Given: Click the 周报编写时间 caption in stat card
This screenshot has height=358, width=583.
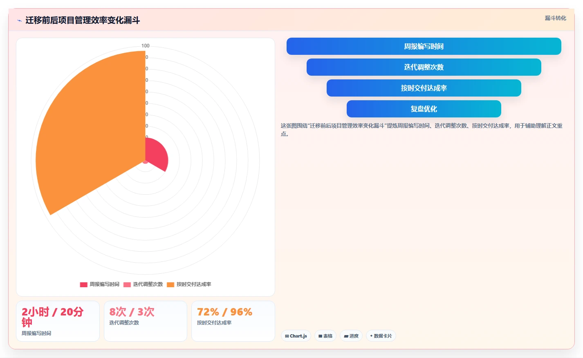Looking at the screenshot, I should tap(36, 333).
